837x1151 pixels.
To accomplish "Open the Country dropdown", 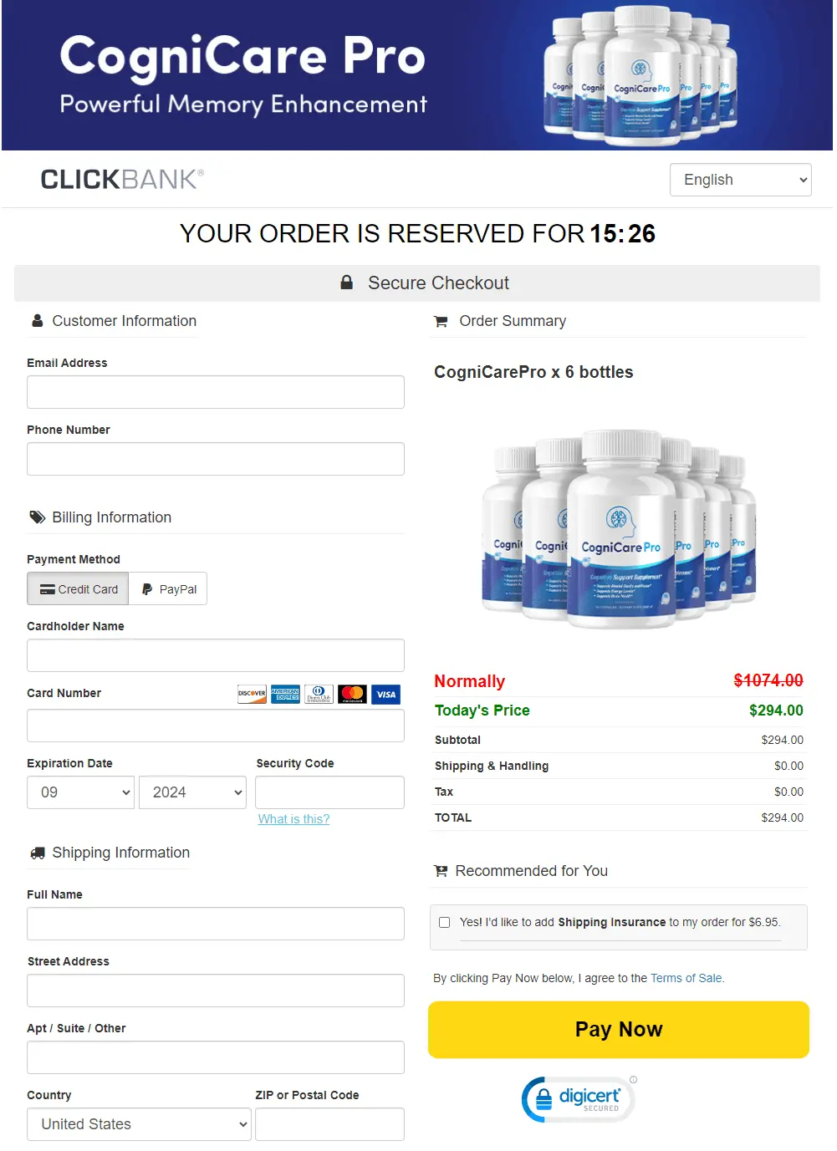I will click(138, 1123).
